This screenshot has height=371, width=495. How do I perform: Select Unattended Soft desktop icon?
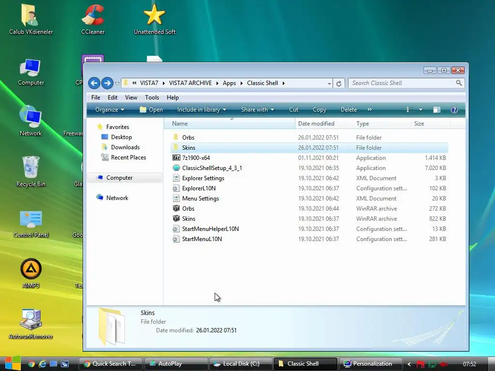[154, 19]
